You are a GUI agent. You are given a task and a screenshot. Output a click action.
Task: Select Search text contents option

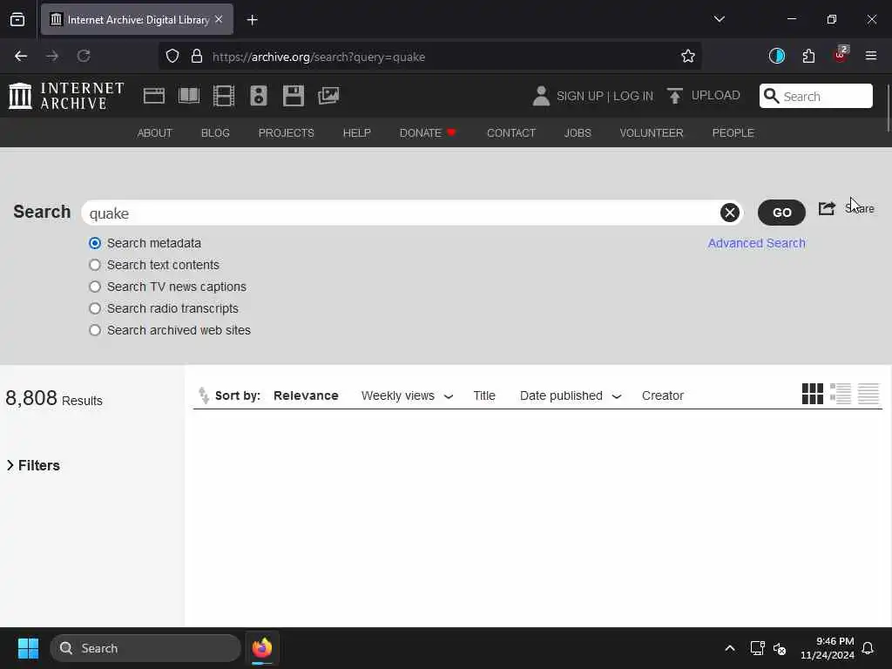[x=95, y=265]
